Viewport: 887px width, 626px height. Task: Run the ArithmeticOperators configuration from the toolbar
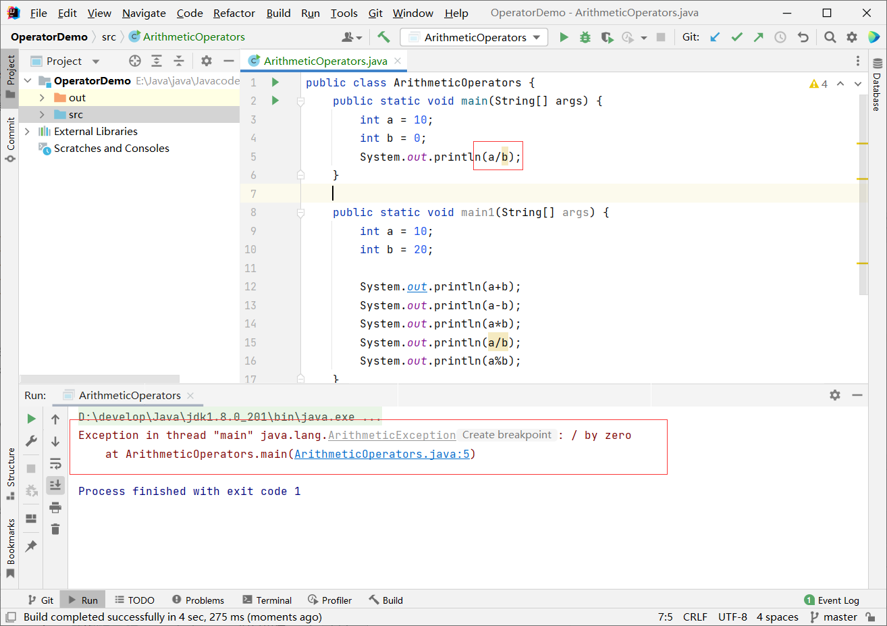[x=564, y=37]
